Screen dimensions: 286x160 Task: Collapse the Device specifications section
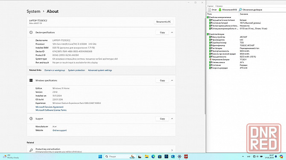pyautogui.click(x=172, y=32)
